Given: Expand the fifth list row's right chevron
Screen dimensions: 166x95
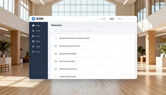Looking at the screenshot, I should pos(130,61).
